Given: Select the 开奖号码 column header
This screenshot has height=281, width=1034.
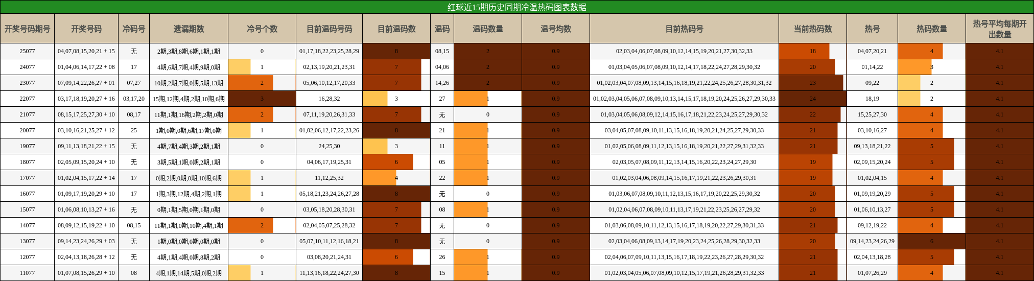Looking at the screenshot, I should (x=86, y=29).
